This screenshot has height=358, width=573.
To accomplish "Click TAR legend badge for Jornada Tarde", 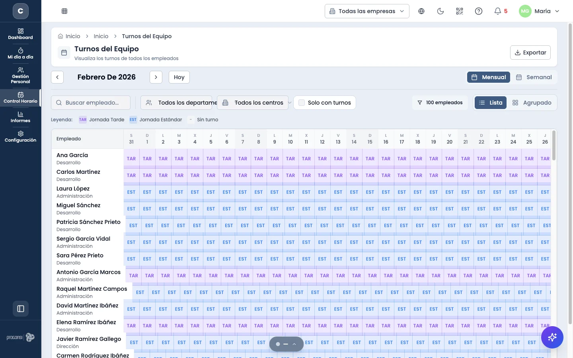I will pyautogui.click(x=83, y=120).
